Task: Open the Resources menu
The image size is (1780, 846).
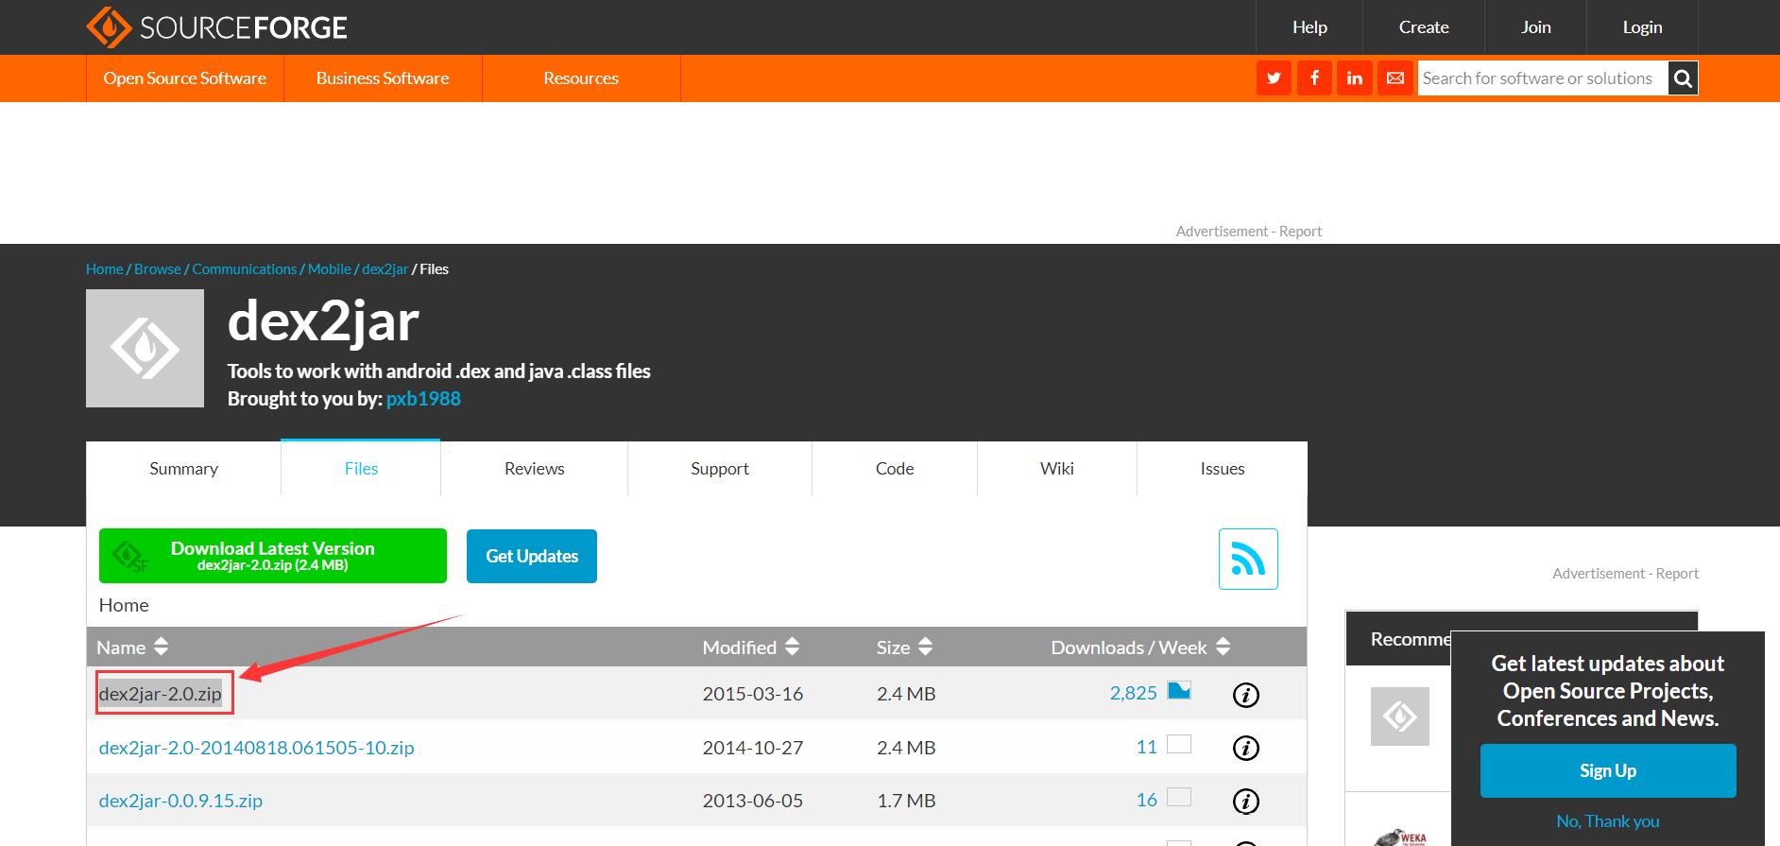Action: coord(581,78)
